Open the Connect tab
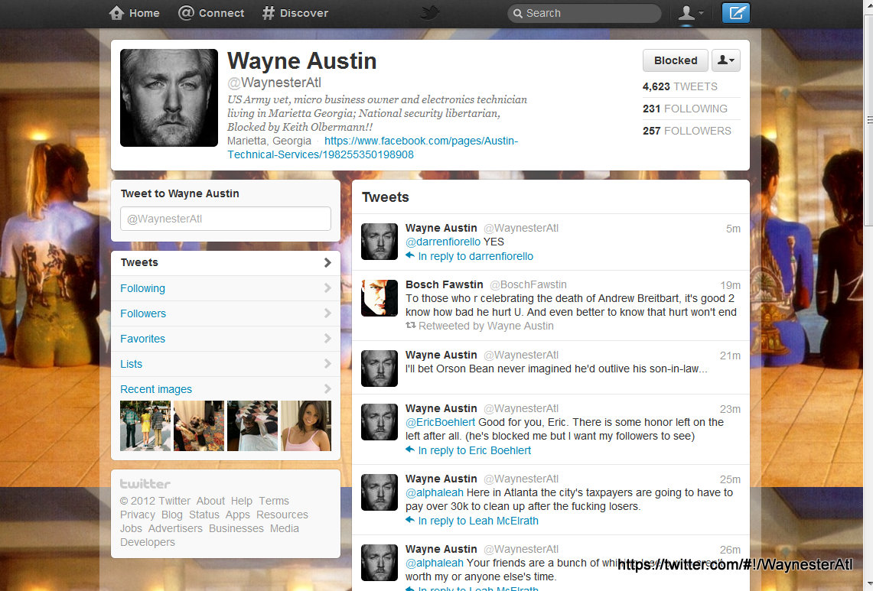 [211, 13]
